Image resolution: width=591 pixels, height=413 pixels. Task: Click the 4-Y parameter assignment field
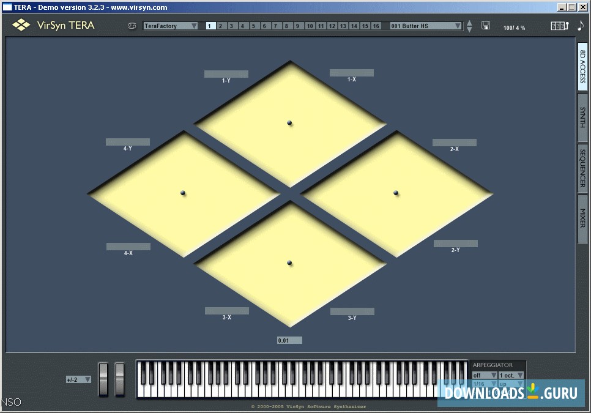click(128, 142)
